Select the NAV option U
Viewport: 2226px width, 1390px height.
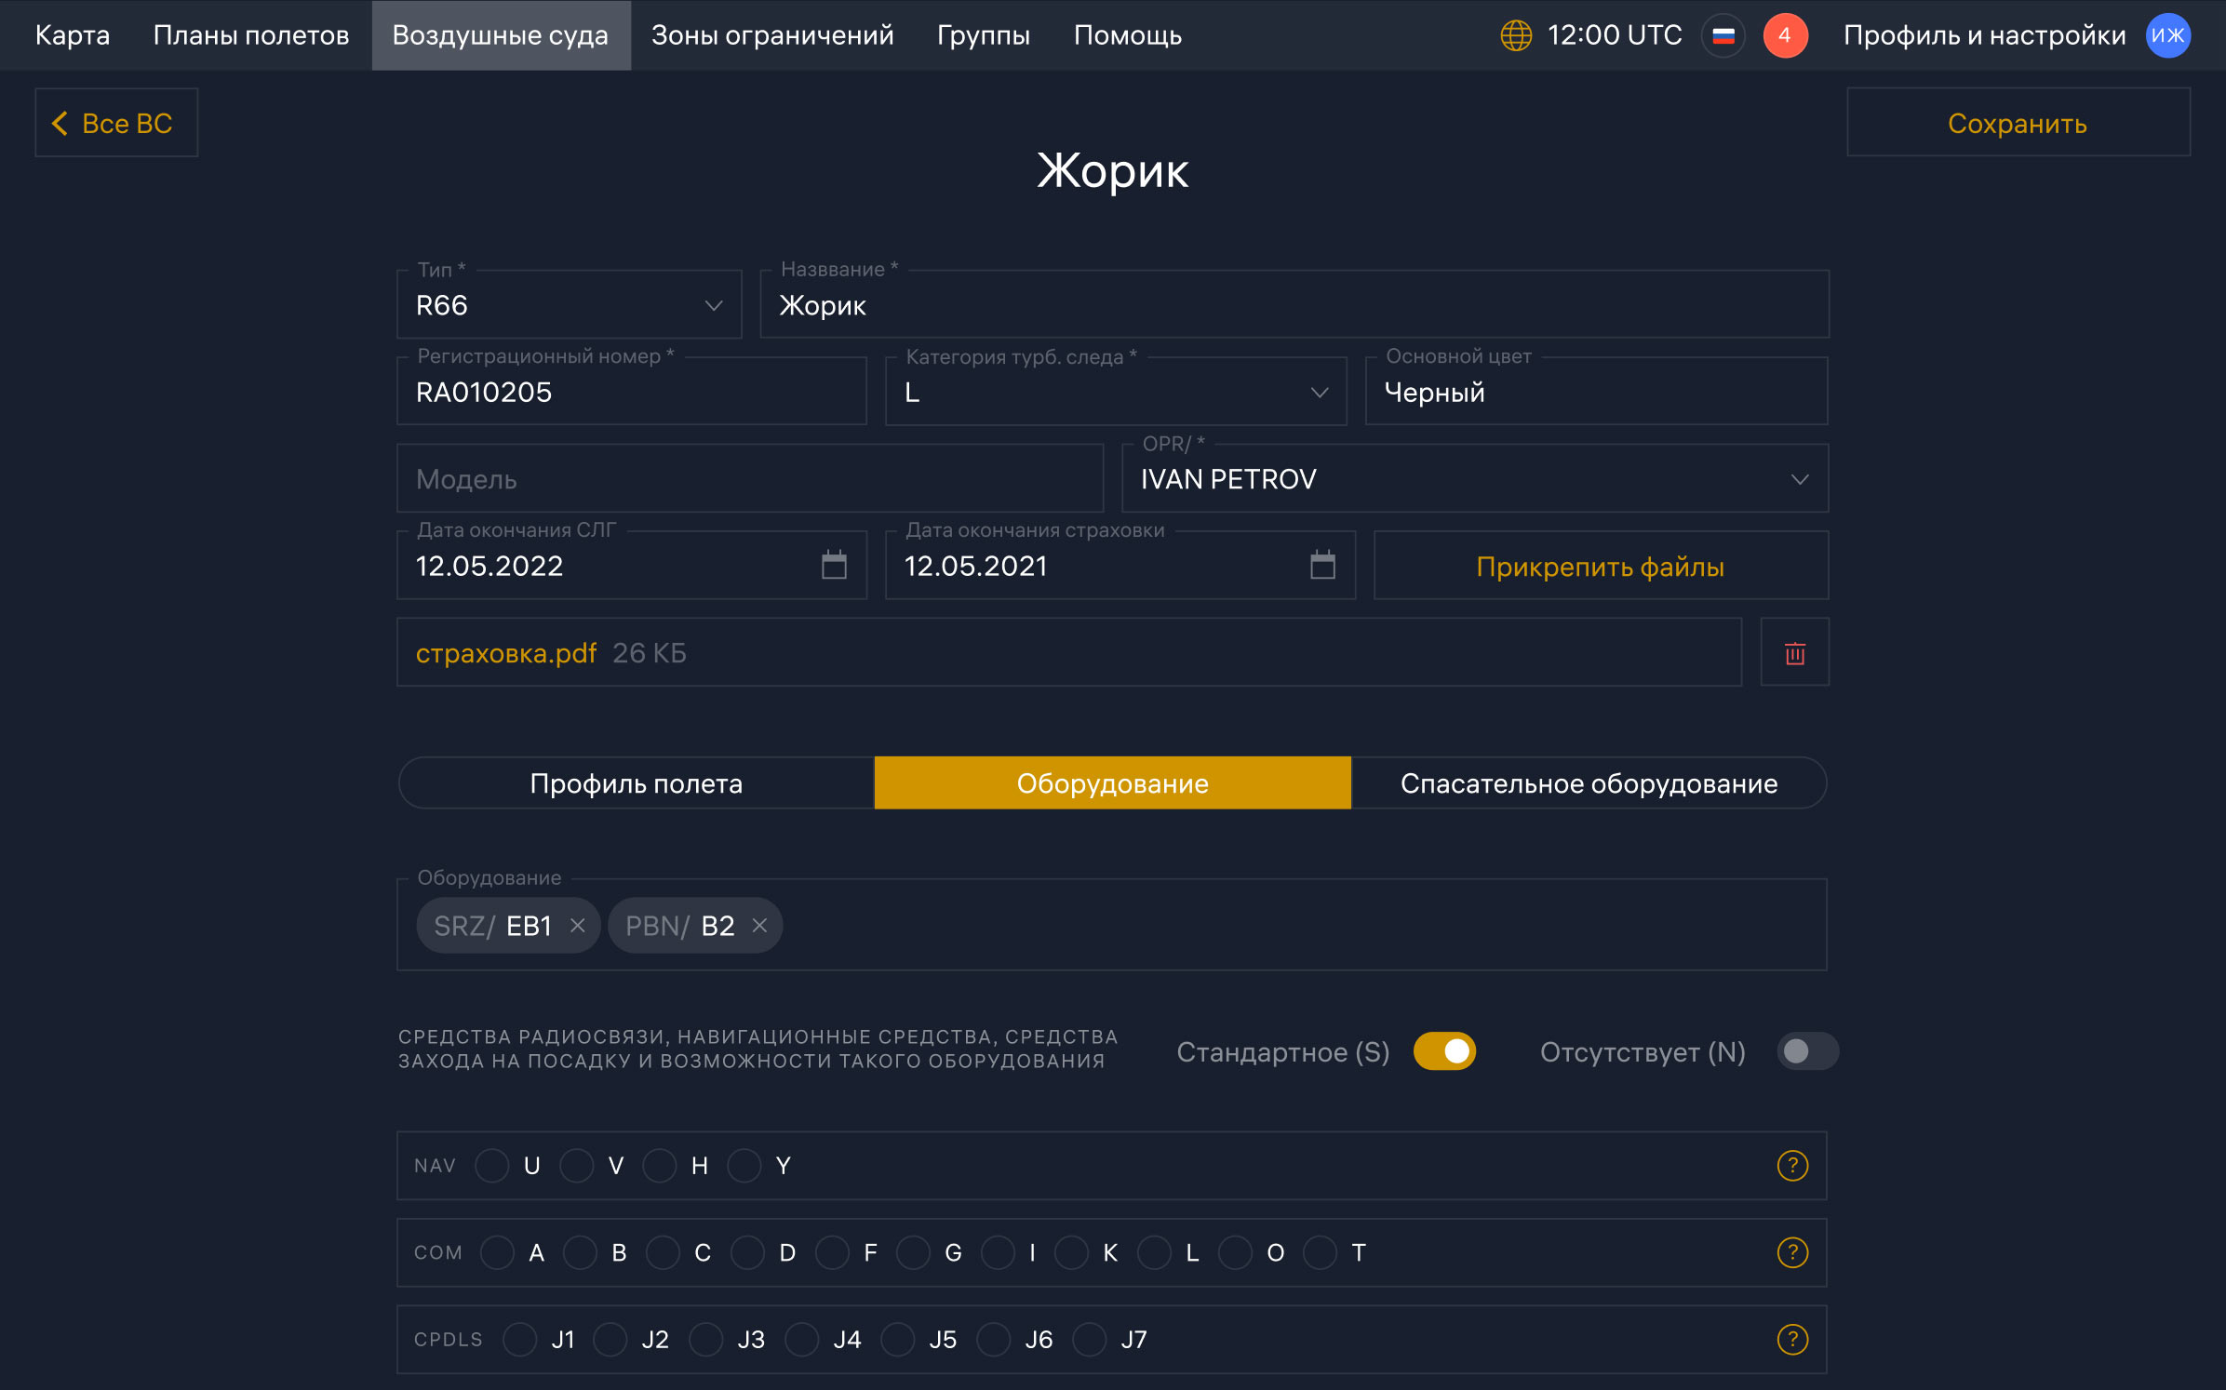(492, 1166)
